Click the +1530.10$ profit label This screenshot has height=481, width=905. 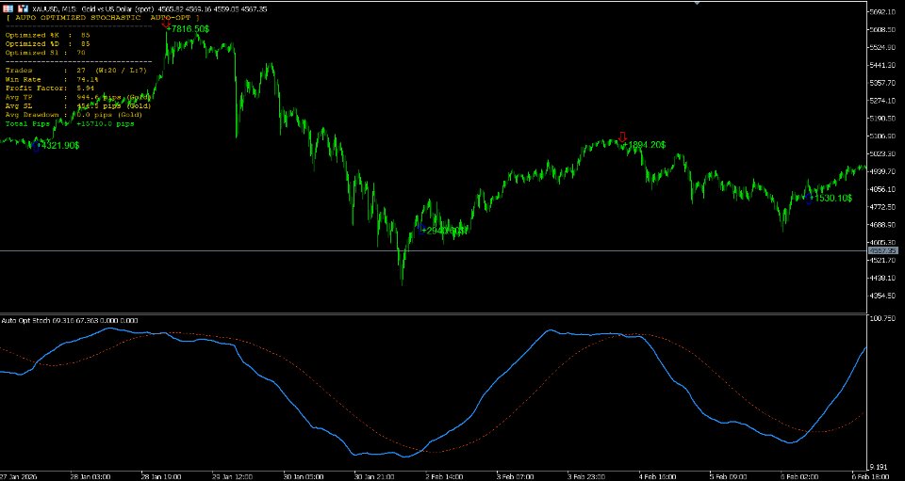click(831, 199)
